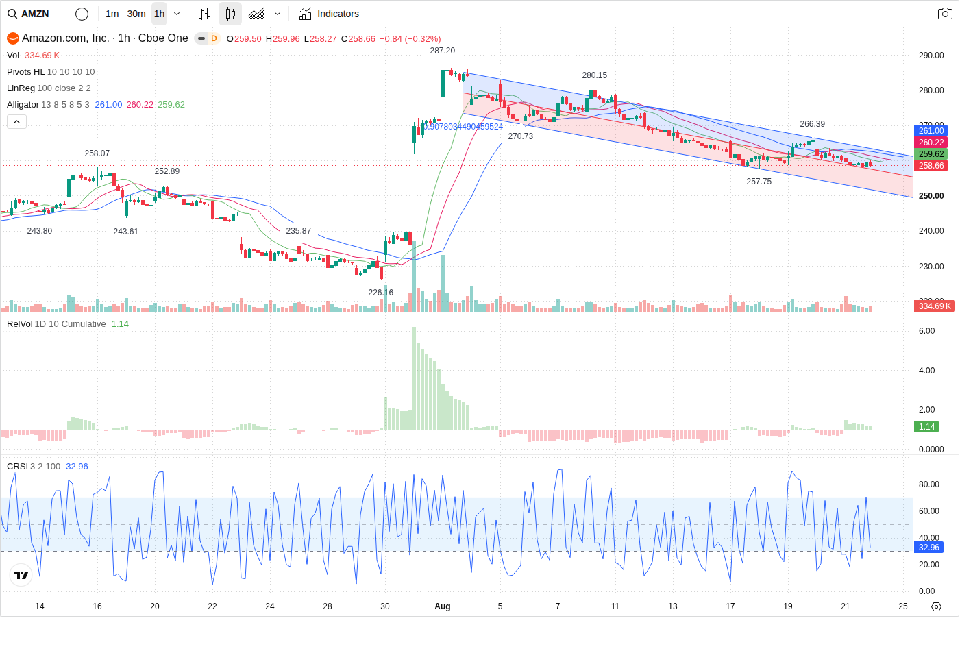Click the Aug label on time axis

pos(443,606)
